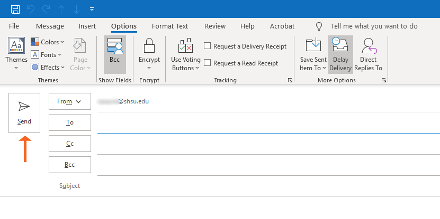The height and width of the screenshot is (219, 440).
Task: Enable Request a Read Receipt checkbox
Action: click(x=208, y=63)
